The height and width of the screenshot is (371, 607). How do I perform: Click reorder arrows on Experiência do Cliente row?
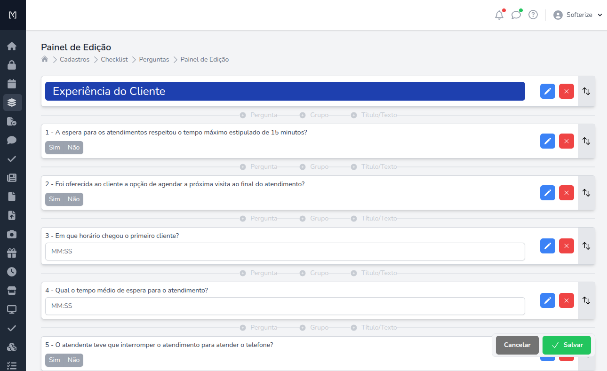[586, 91]
